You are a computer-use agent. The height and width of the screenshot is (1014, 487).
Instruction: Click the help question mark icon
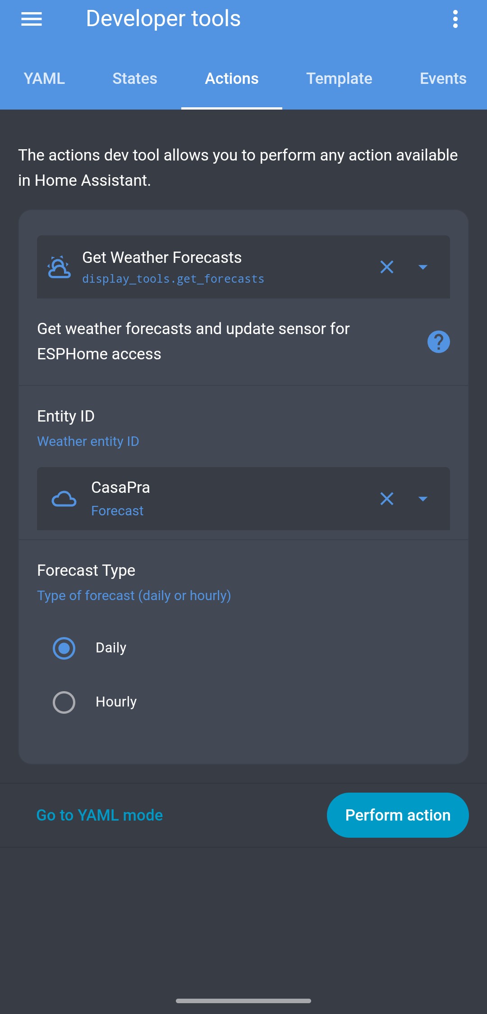click(438, 342)
